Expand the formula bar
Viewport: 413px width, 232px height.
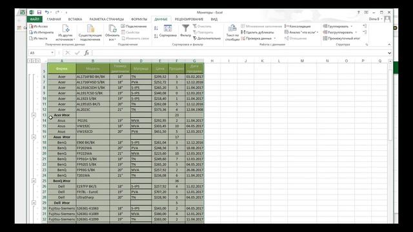pyautogui.click(x=389, y=53)
